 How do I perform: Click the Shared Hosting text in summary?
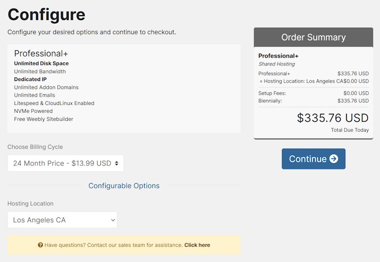point(277,64)
